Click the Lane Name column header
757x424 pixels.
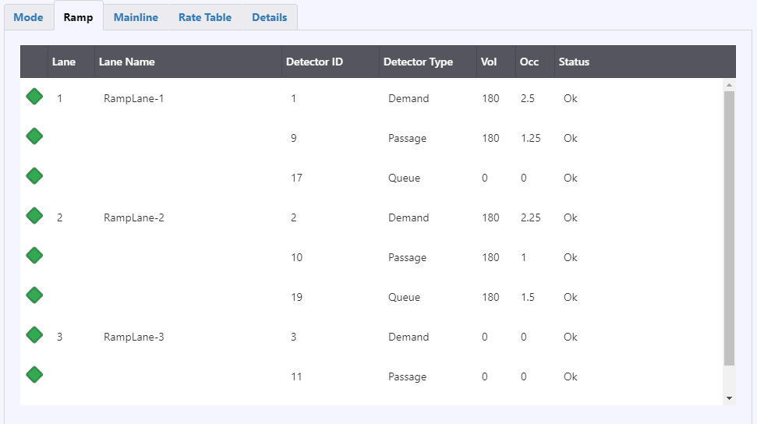[x=126, y=62]
